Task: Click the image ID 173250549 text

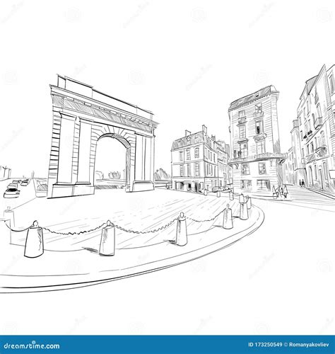Action: (265, 345)
